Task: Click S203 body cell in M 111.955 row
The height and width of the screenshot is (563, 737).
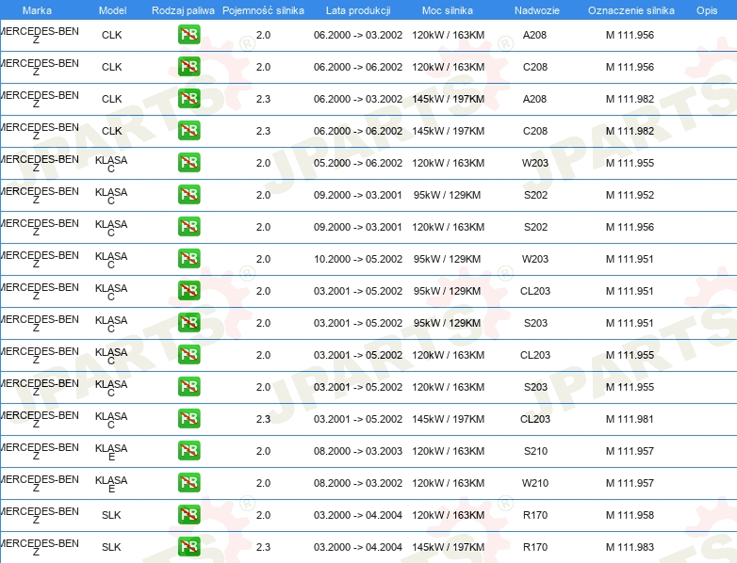Action: 536,387
